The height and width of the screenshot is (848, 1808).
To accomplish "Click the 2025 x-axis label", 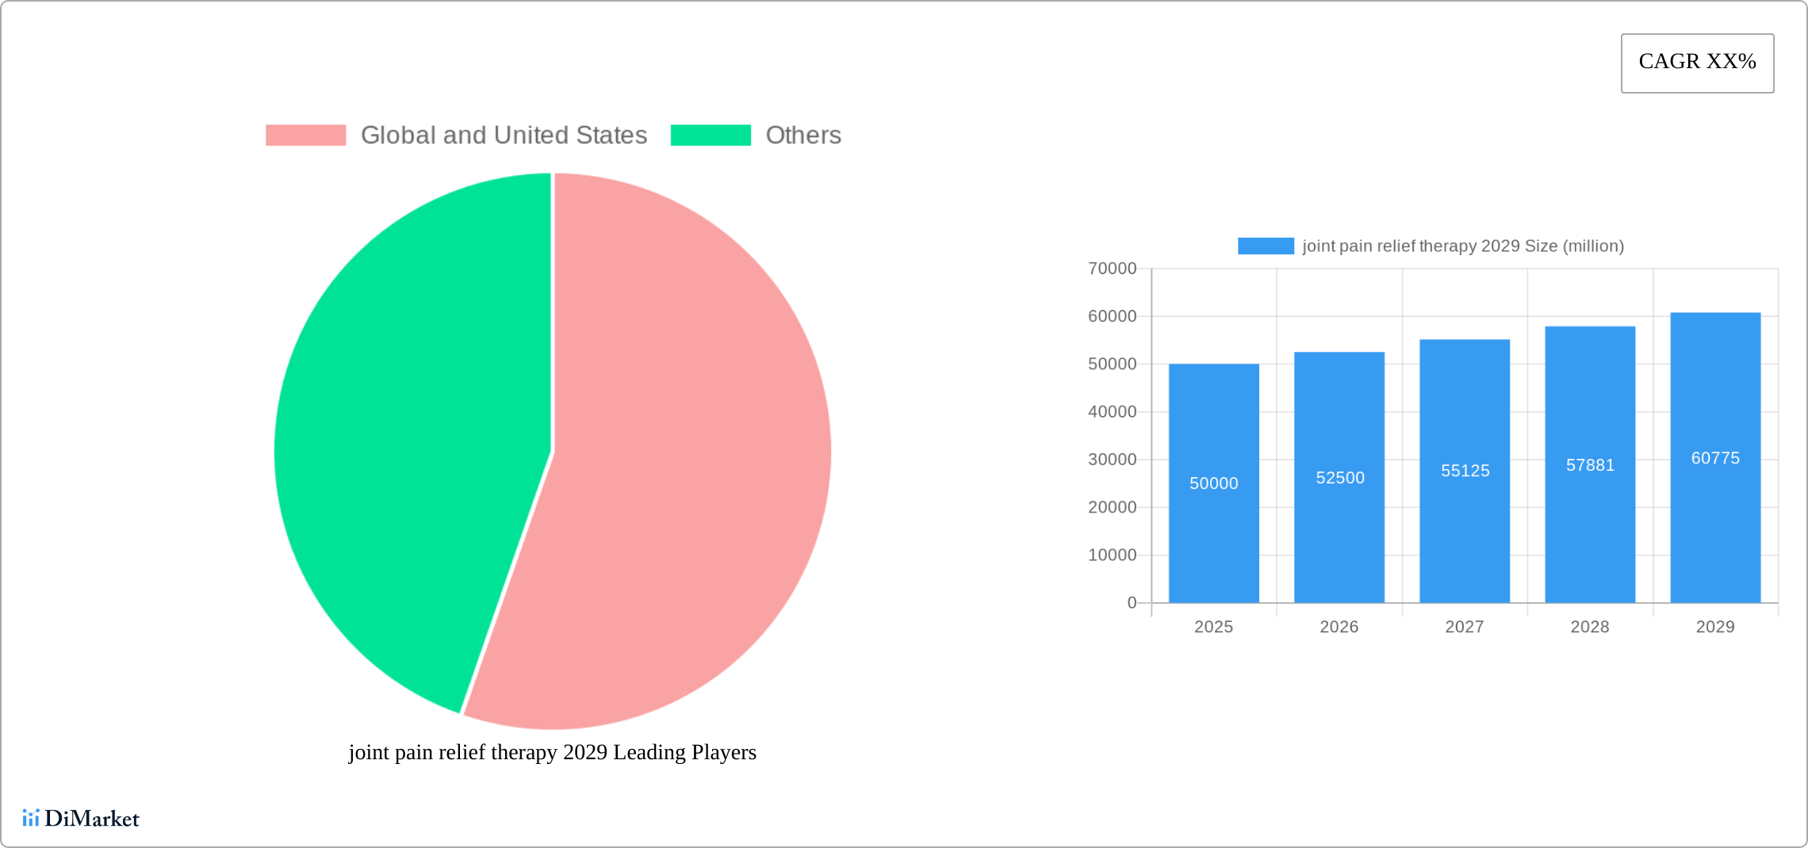I will [x=1213, y=627].
